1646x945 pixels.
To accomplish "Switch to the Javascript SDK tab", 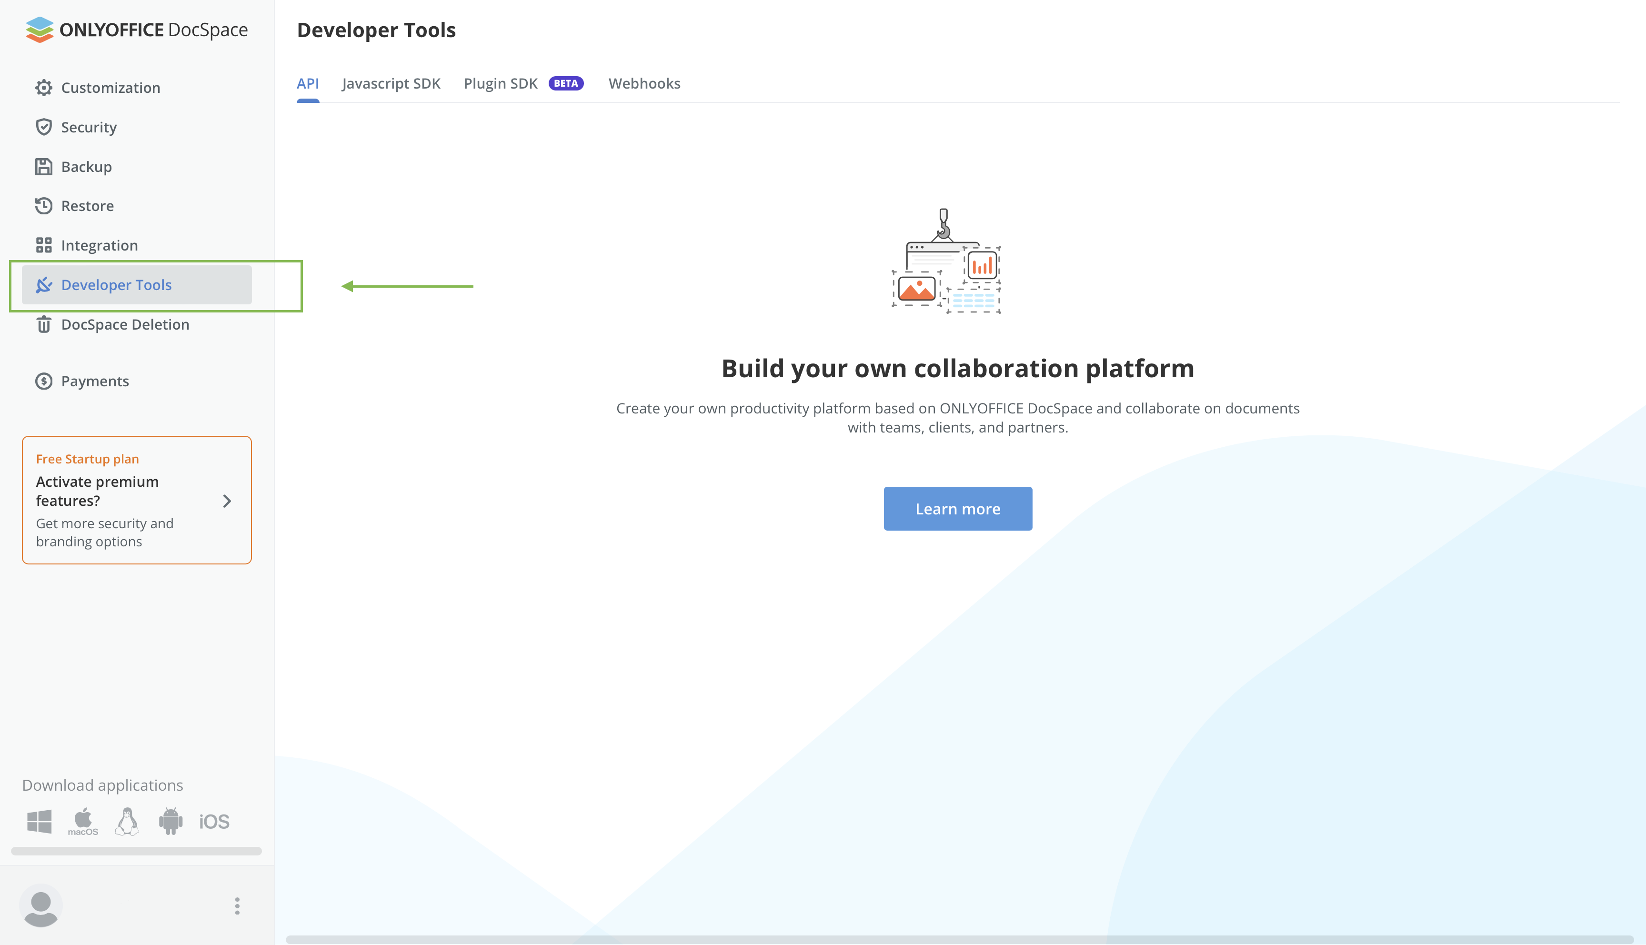I will 391,84.
